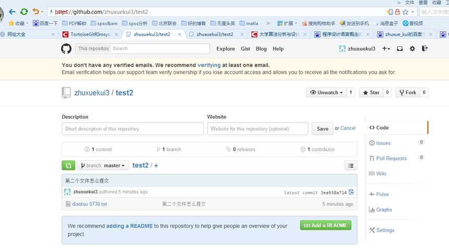Open GitHub home via Octocat logo
The width and height of the screenshot is (449, 248).
click(66, 48)
